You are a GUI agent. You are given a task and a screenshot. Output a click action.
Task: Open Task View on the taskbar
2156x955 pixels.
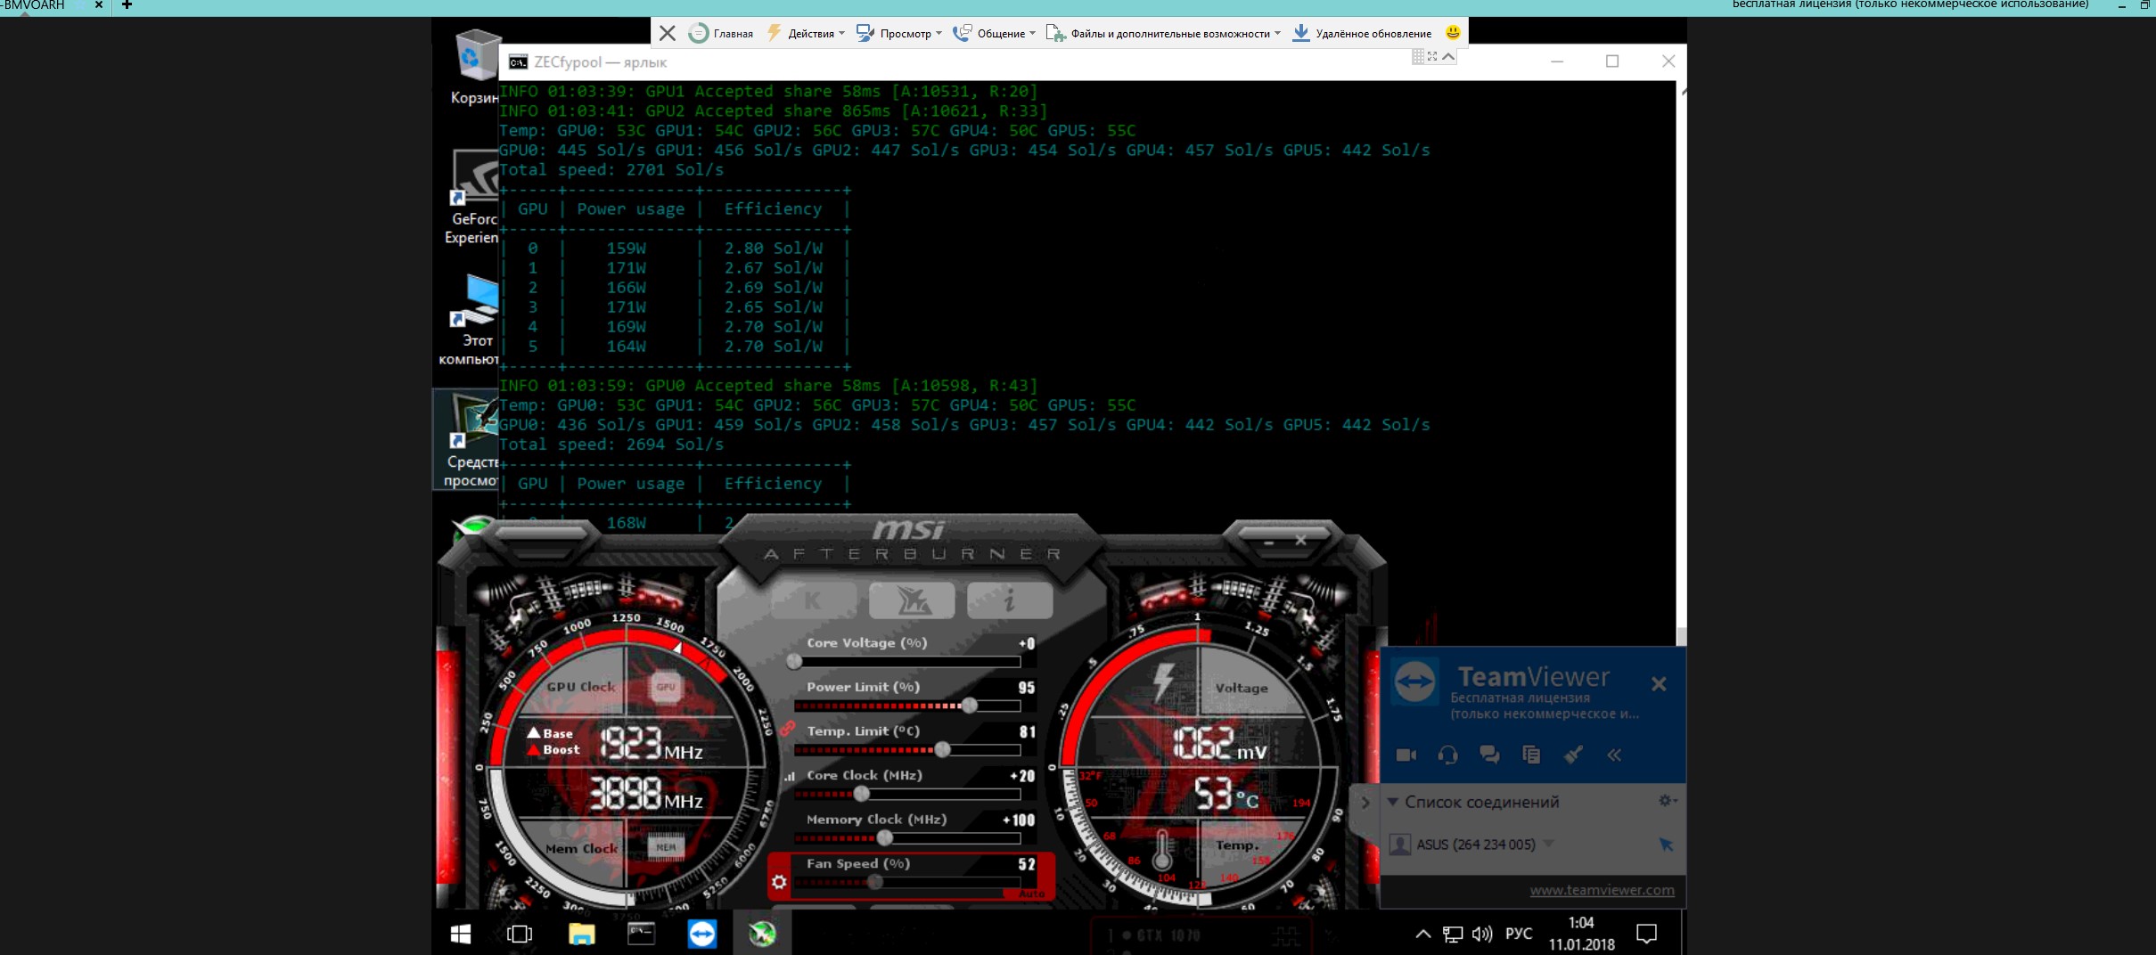(519, 934)
